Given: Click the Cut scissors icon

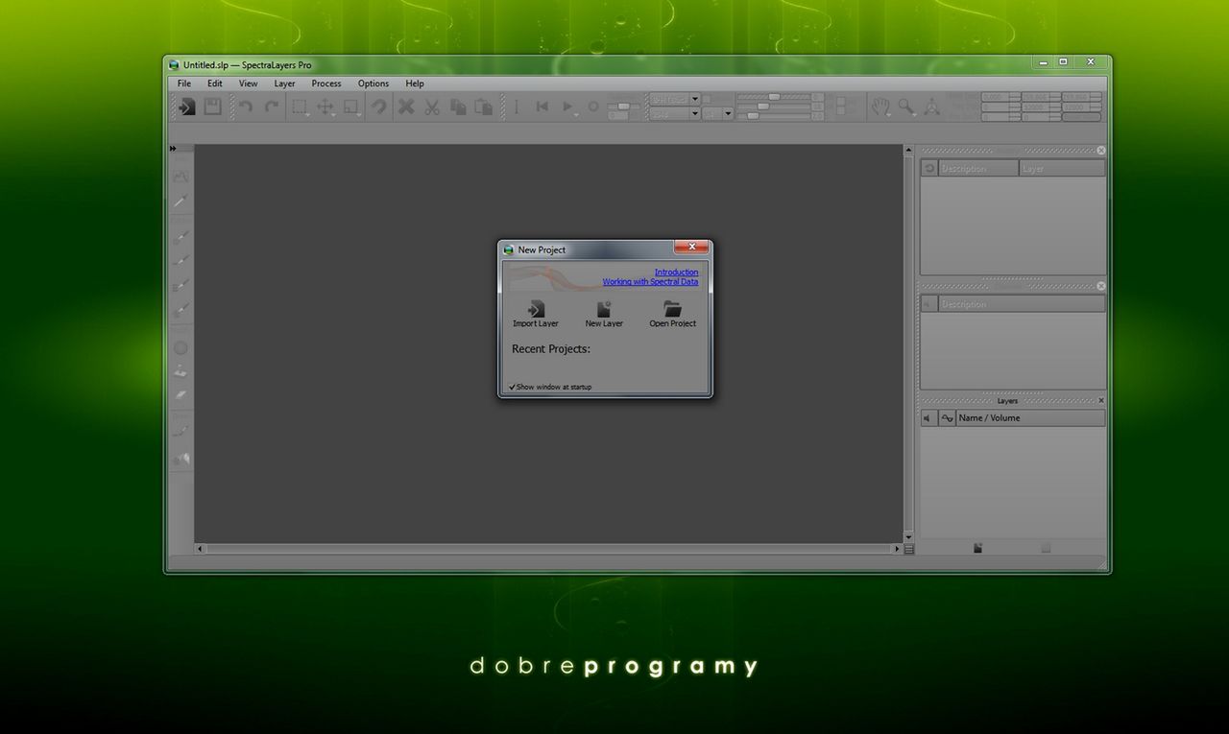Looking at the screenshot, I should click(432, 107).
